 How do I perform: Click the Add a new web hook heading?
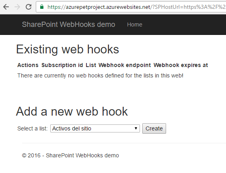(72, 111)
